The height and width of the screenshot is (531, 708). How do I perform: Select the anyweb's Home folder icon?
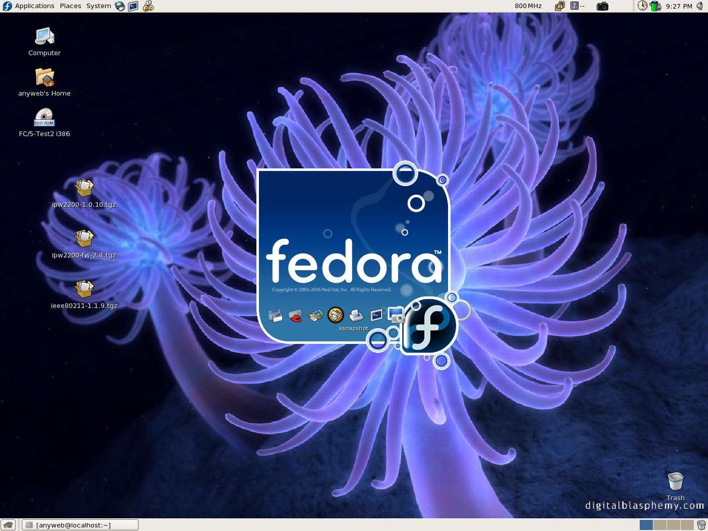[x=45, y=82]
